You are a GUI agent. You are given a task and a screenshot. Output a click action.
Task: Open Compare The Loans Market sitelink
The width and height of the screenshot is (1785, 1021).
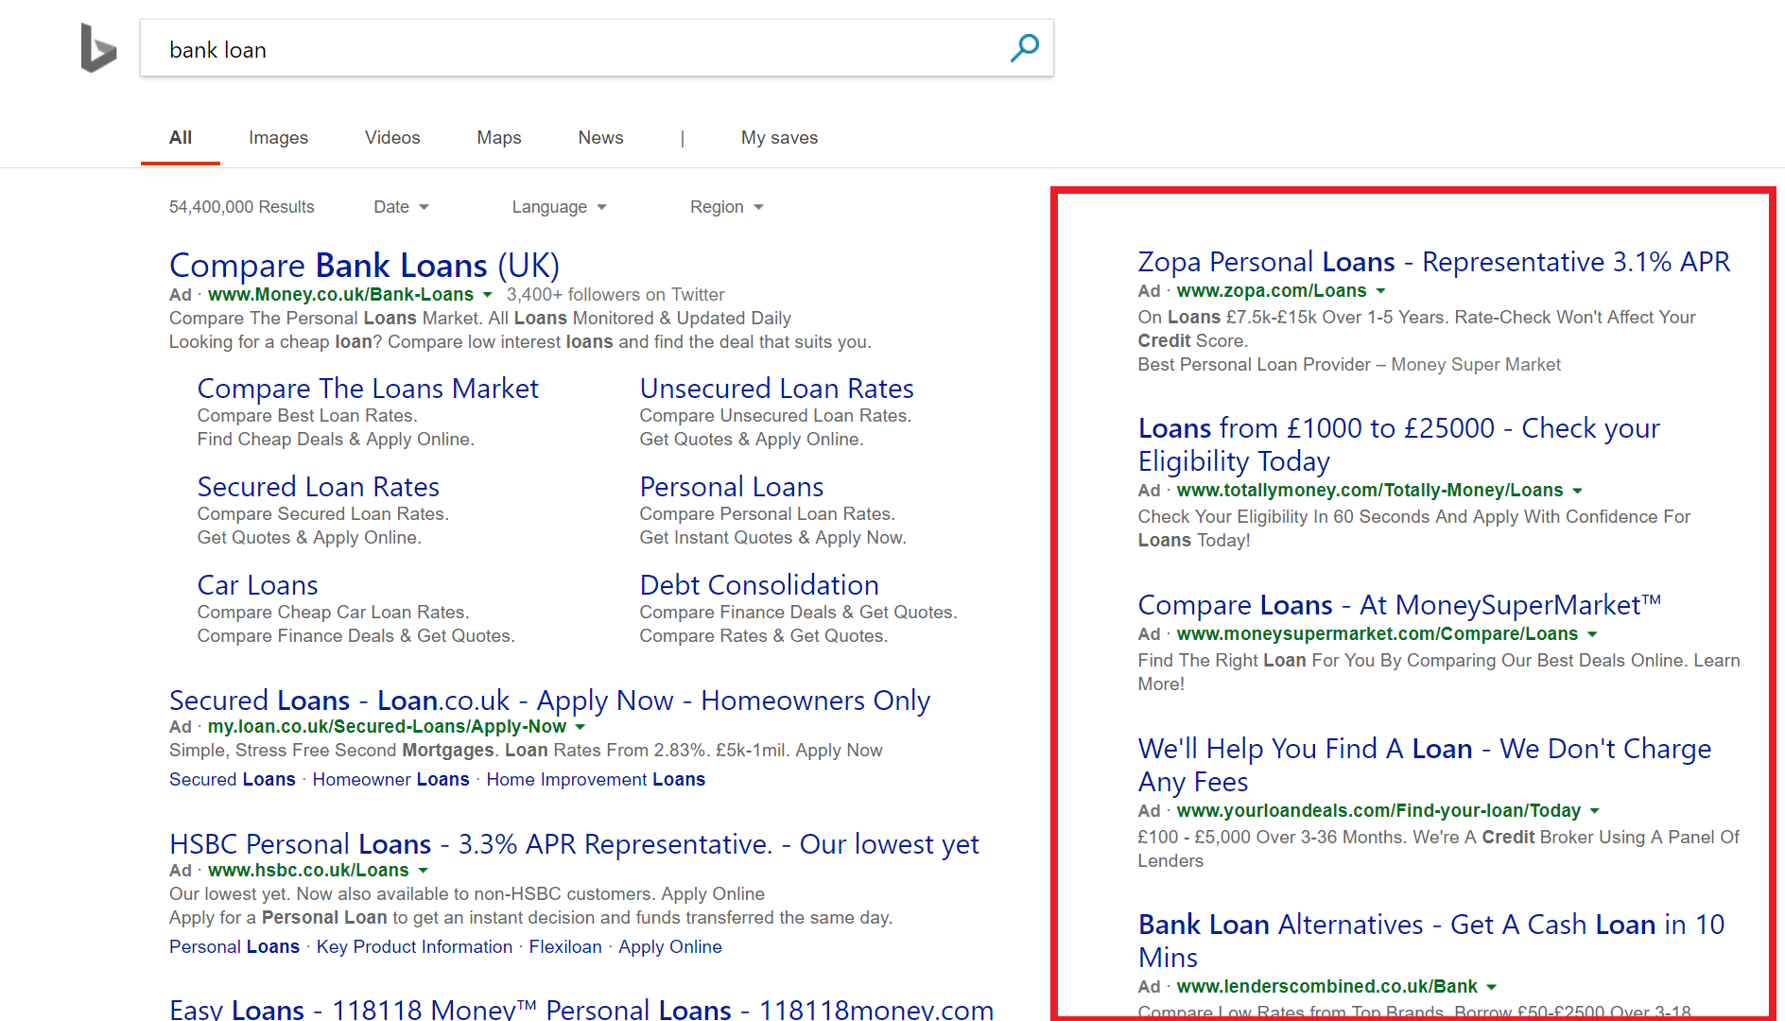(x=368, y=389)
